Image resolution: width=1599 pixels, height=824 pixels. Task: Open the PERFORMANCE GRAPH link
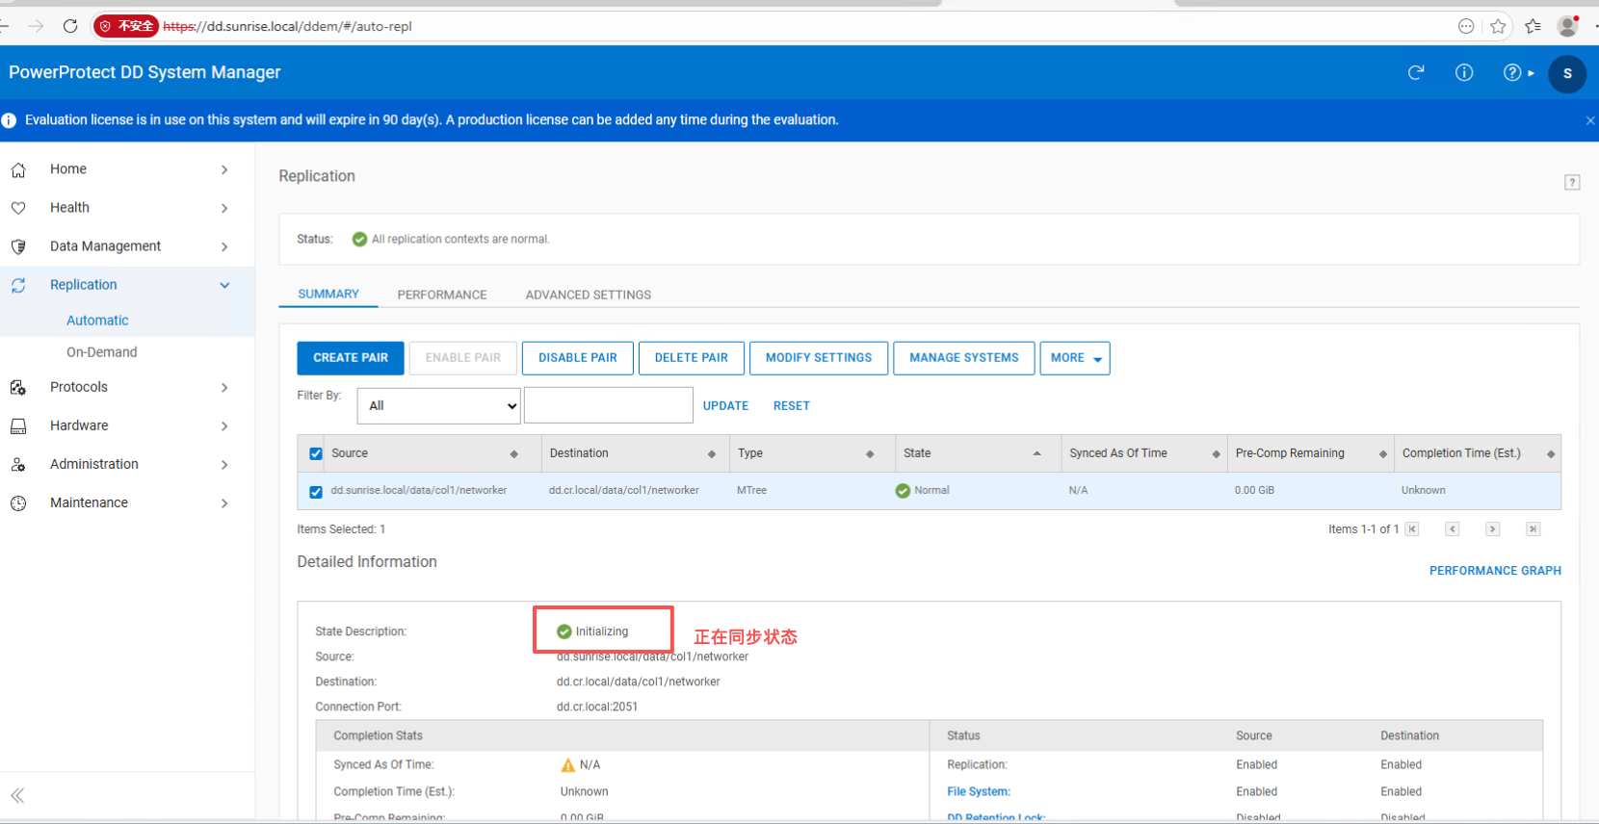(1495, 571)
